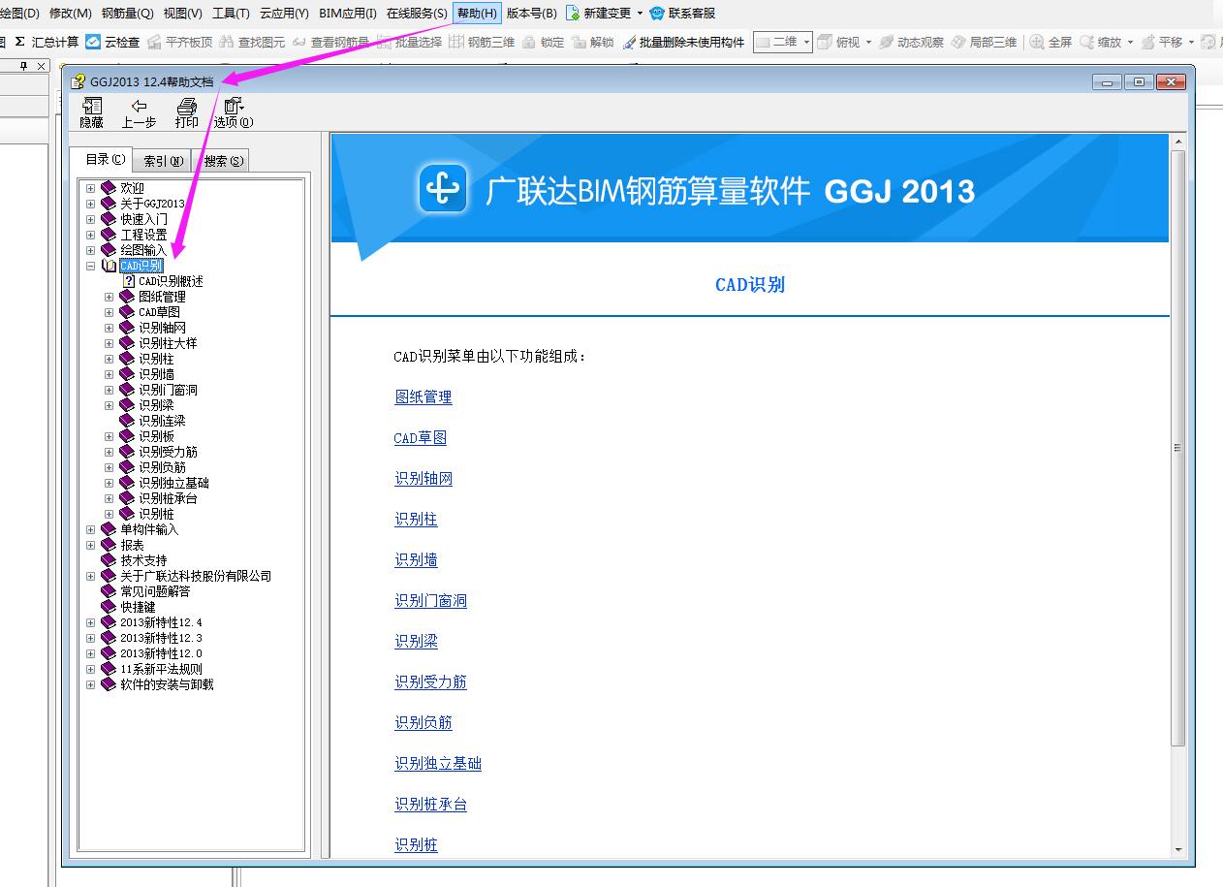Open the 钢筋量(Q) menu
Screen dimensions: 1223x887
click(127, 13)
